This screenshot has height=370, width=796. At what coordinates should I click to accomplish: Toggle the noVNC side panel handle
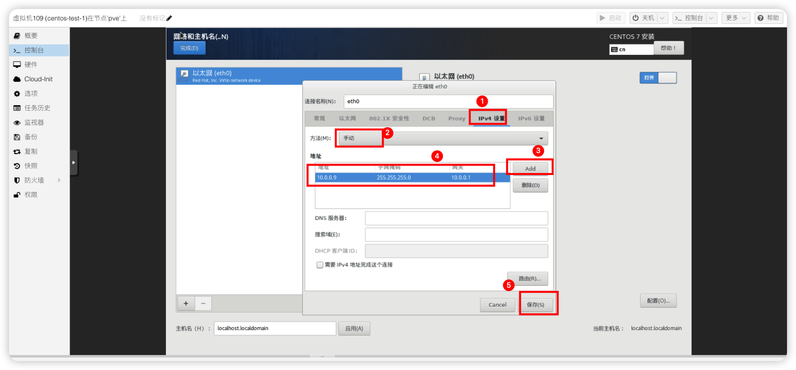point(73,163)
